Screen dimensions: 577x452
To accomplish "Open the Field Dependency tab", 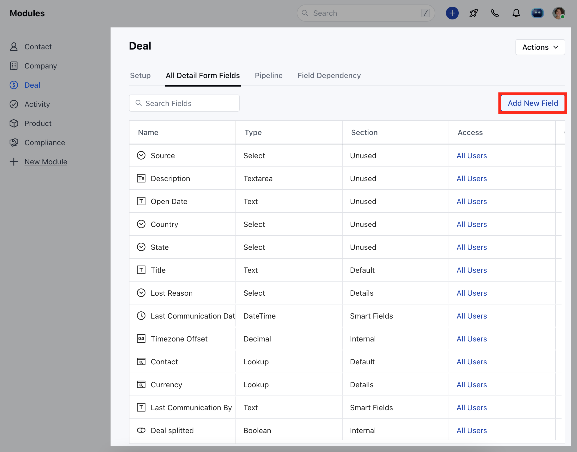I will coord(329,75).
